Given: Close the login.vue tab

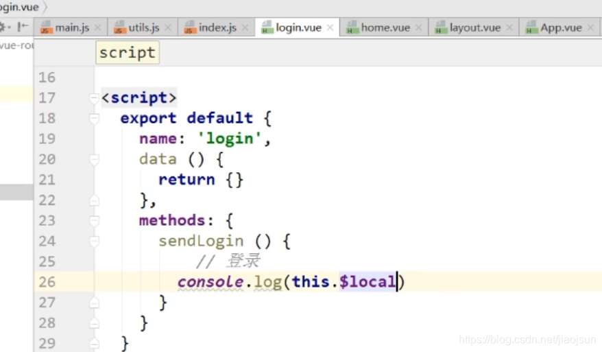Looking at the screenshot, I should point(330,27).
